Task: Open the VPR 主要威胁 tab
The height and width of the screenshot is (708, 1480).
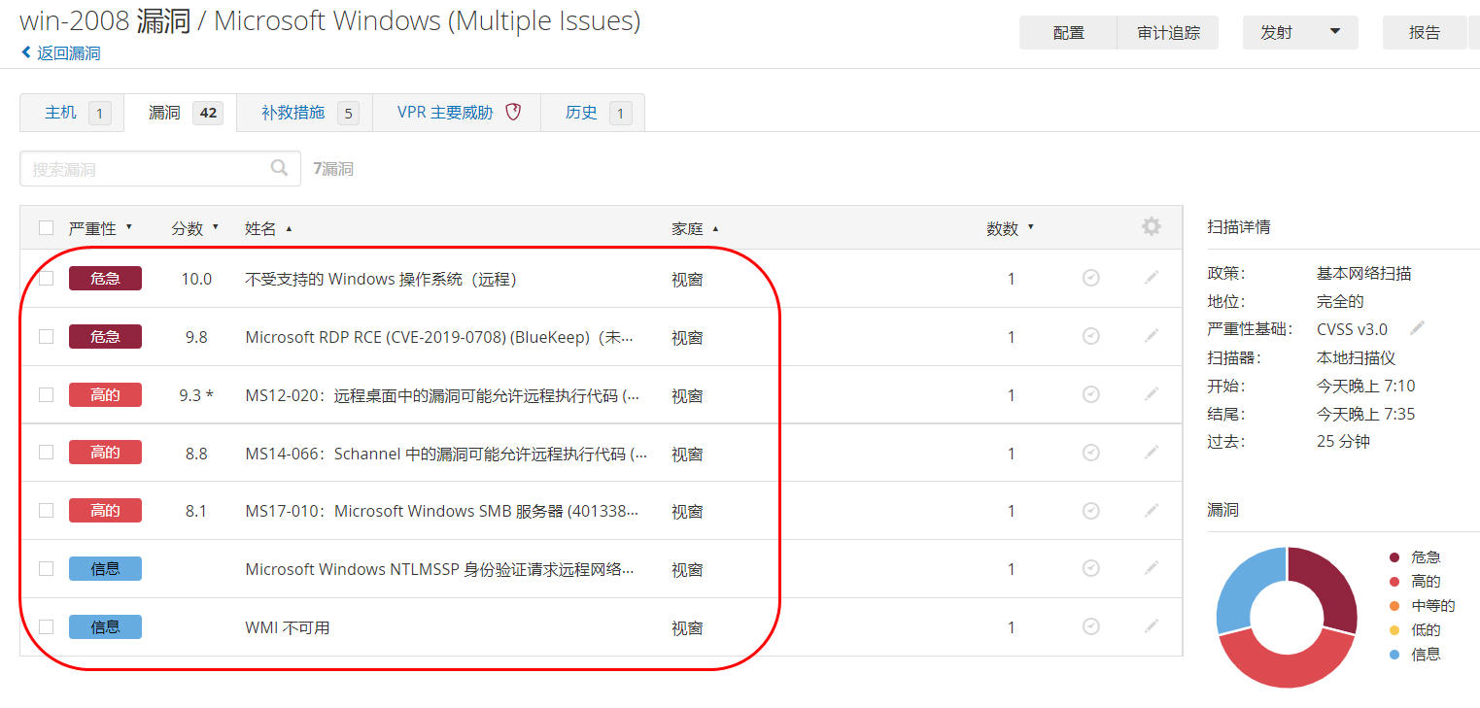Action: click(x=457, y=113)
